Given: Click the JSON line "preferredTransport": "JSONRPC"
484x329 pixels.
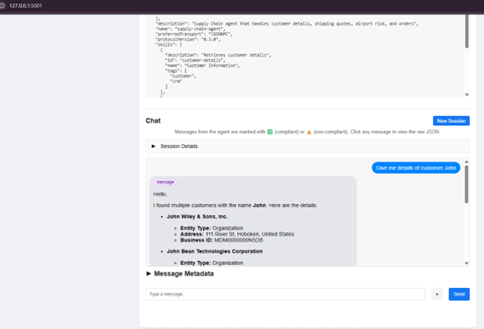Looking at the screenshot, I should (x=194, y=34).
